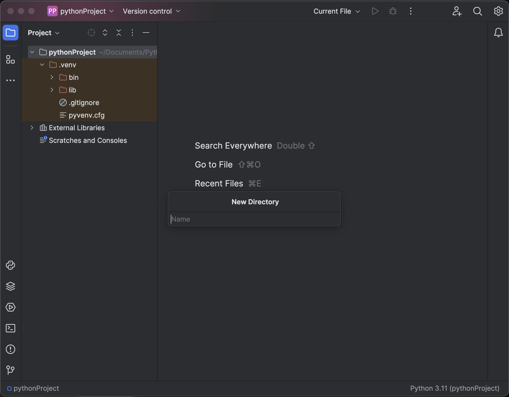Viewport: 509px width, 397px height.
Task: Open the pythonProject project dropdown
Action: coord(81,11)
